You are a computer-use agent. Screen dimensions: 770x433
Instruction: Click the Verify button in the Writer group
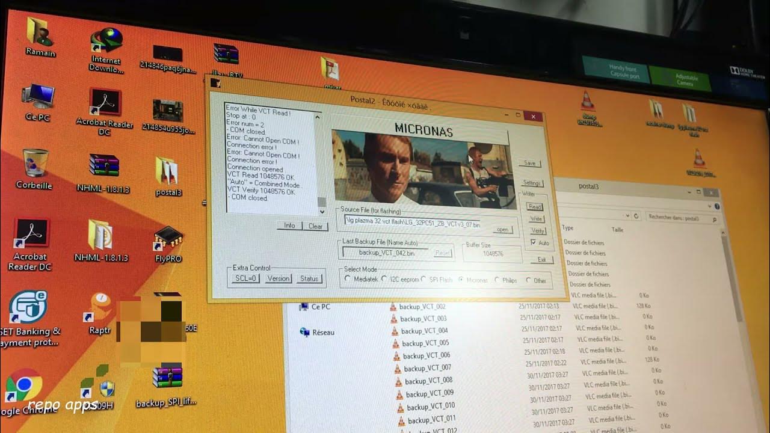(x=538, y=231)
